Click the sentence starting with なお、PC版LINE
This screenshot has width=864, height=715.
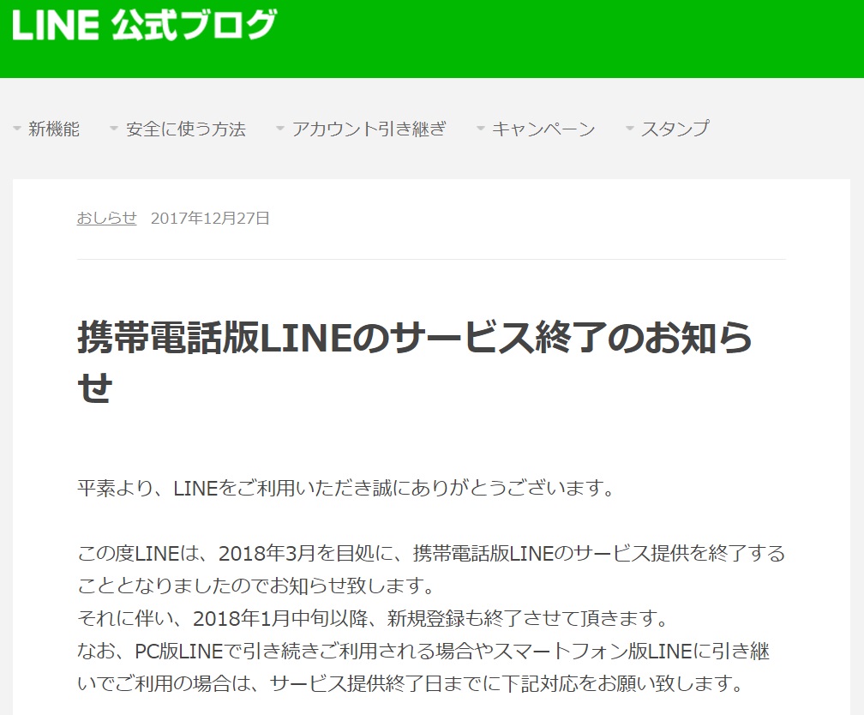coord(423,652)
